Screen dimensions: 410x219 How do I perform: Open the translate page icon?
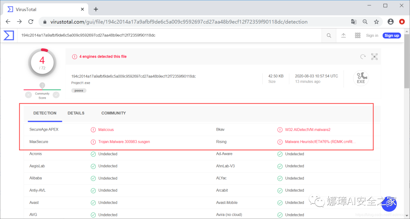tap(353, 22)
